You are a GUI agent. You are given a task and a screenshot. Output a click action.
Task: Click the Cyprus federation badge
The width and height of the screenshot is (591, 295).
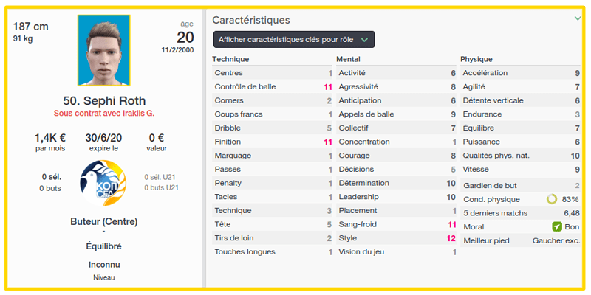(x=103, y=182)
